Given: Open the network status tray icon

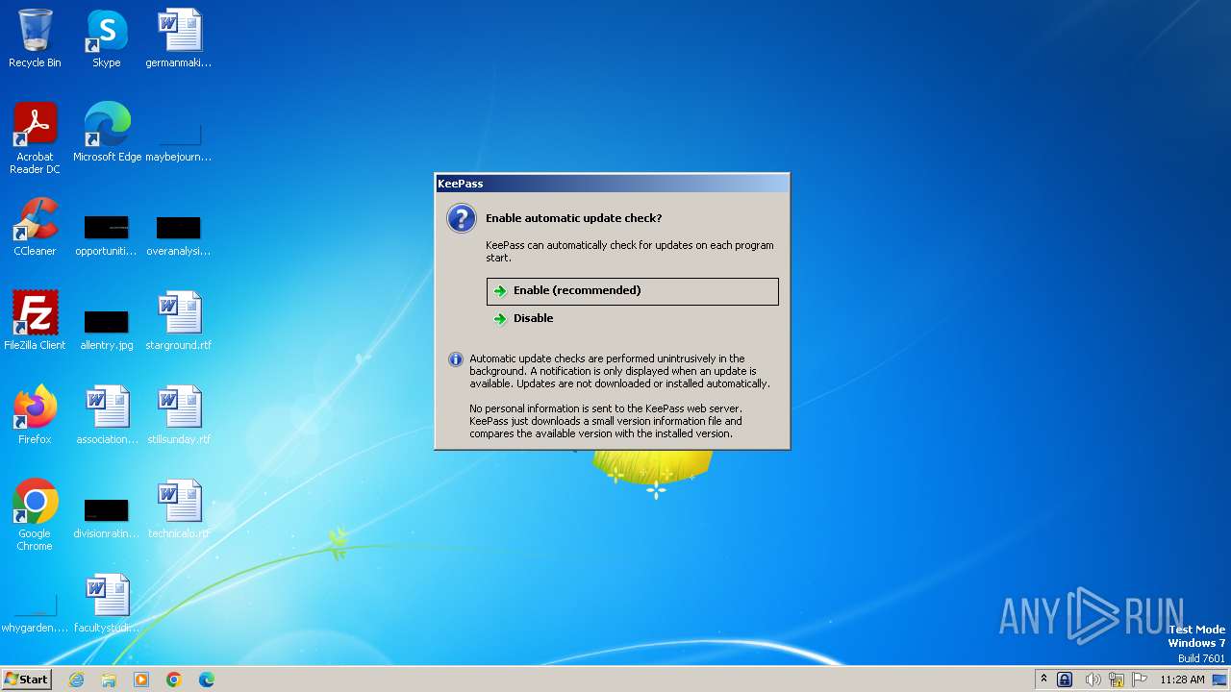Looking at the screenshot, I should point(1117,680).
